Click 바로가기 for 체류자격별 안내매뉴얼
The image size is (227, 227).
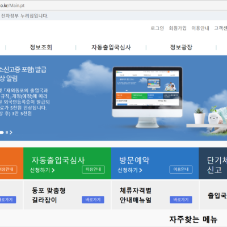(x=181, y=200)
